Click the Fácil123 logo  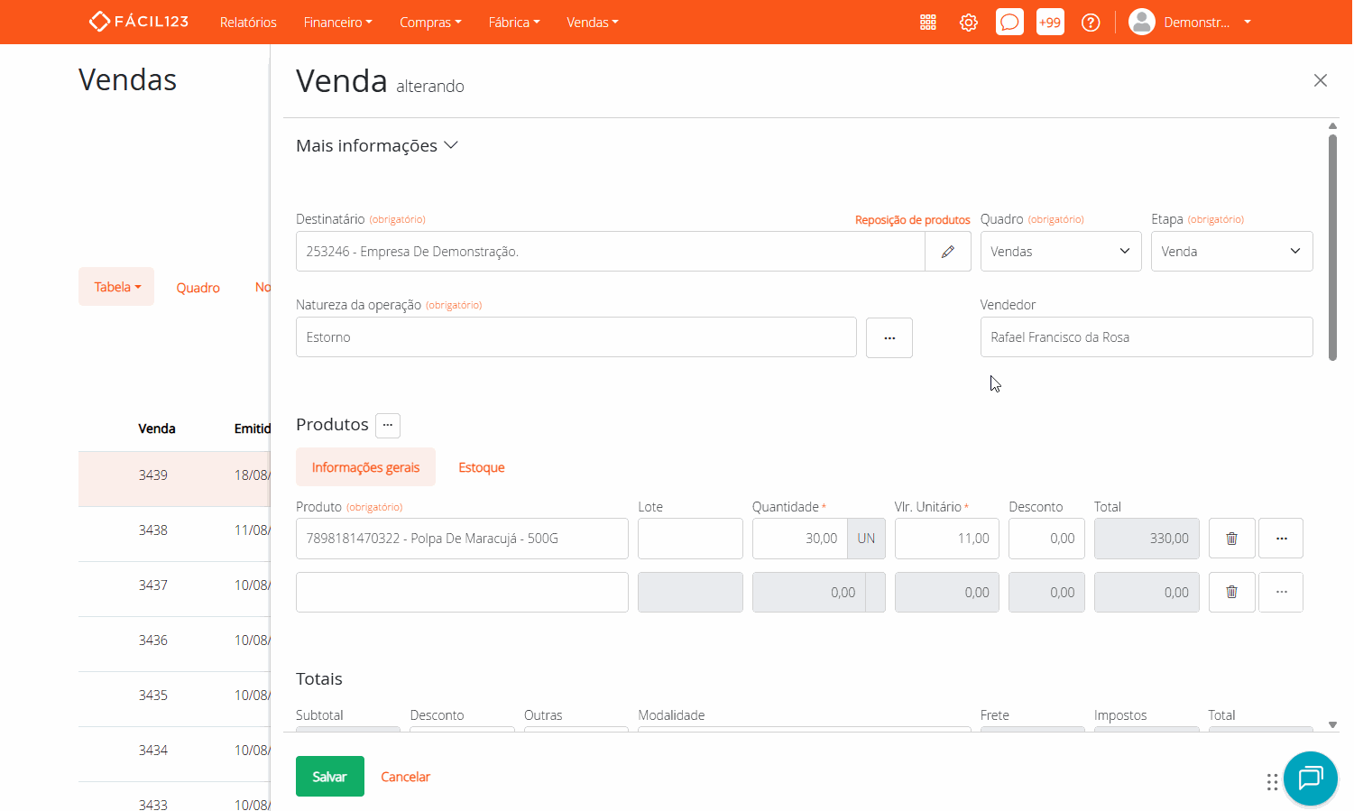[139, 22]
